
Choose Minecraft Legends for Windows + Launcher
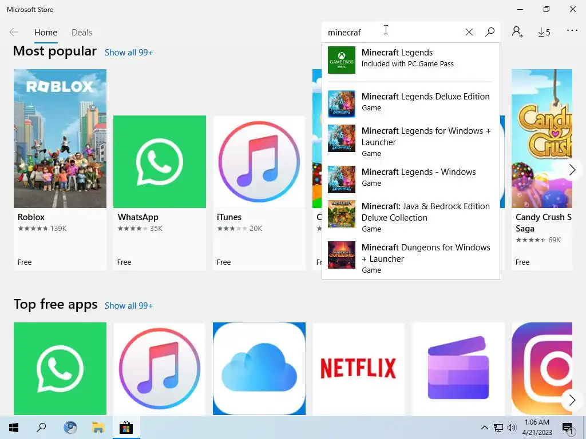coord(411,142)
